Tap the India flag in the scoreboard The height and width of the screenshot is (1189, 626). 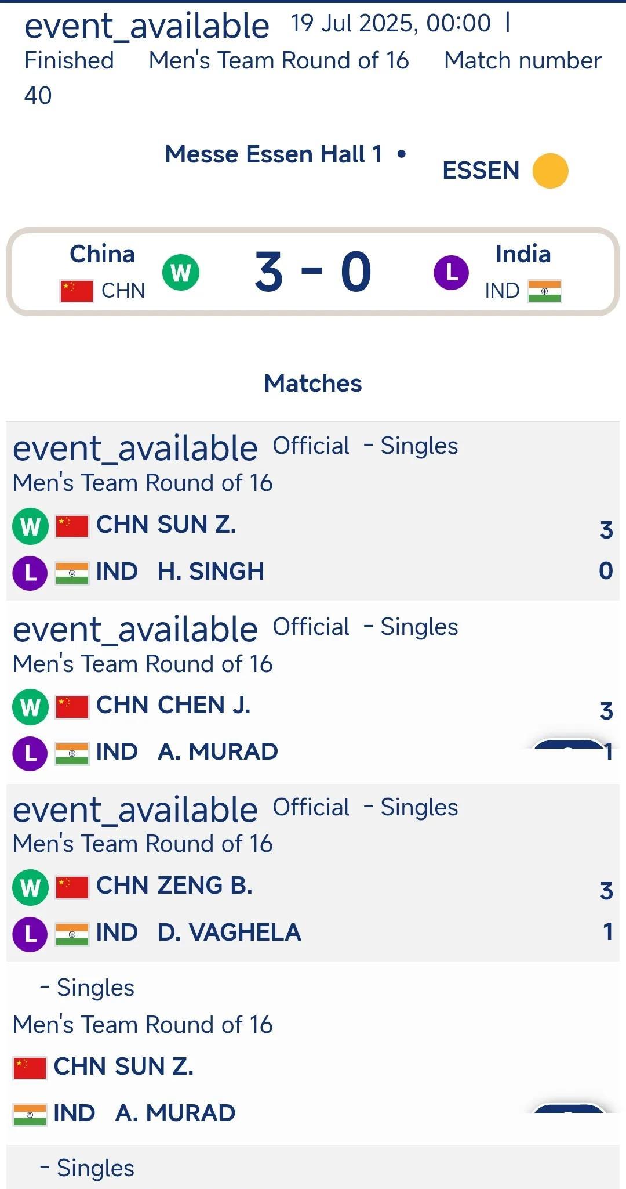coord(544,291)
